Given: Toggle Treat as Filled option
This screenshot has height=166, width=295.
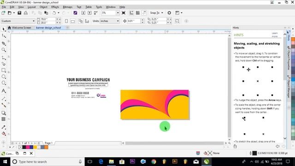Looking at the screenshot, I should [177, 21].
